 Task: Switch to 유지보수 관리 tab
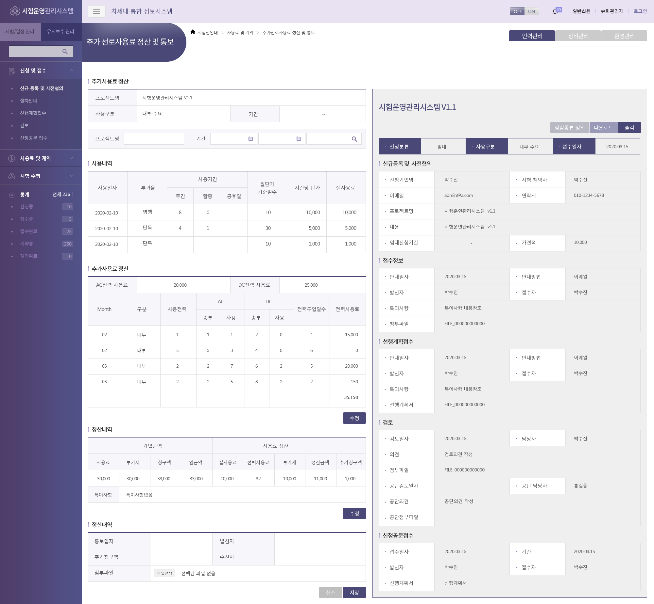point(61,32)
